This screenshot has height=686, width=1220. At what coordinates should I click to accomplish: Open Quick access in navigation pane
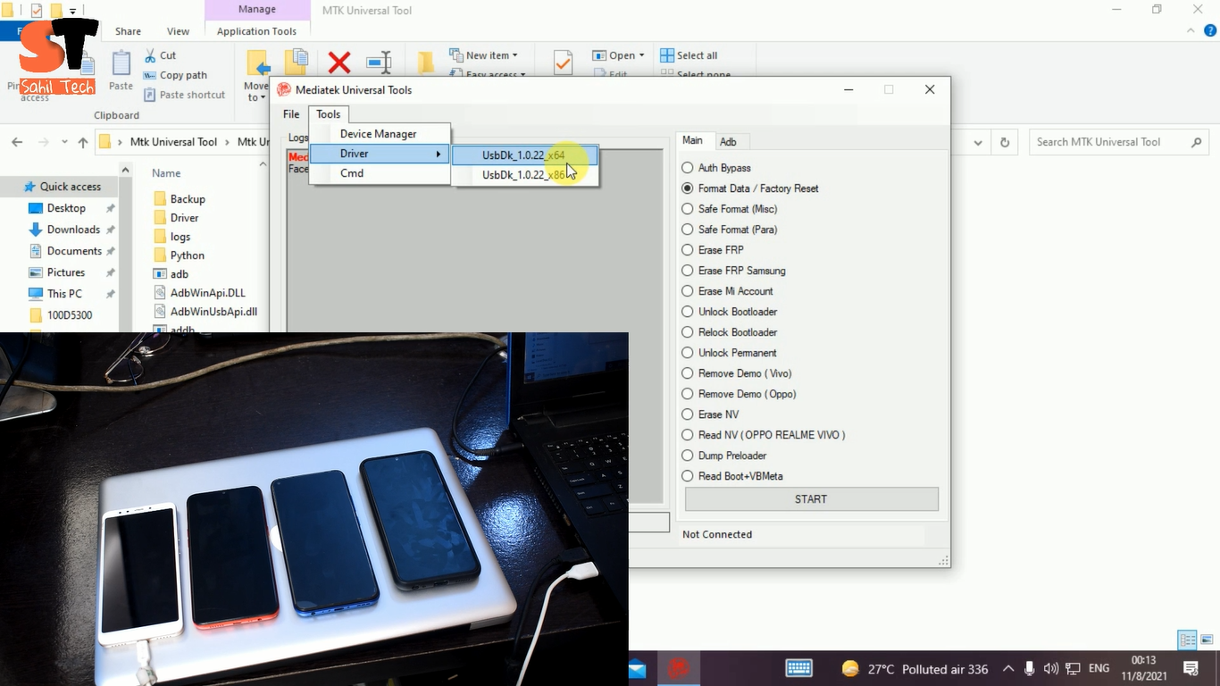[63, 187]
